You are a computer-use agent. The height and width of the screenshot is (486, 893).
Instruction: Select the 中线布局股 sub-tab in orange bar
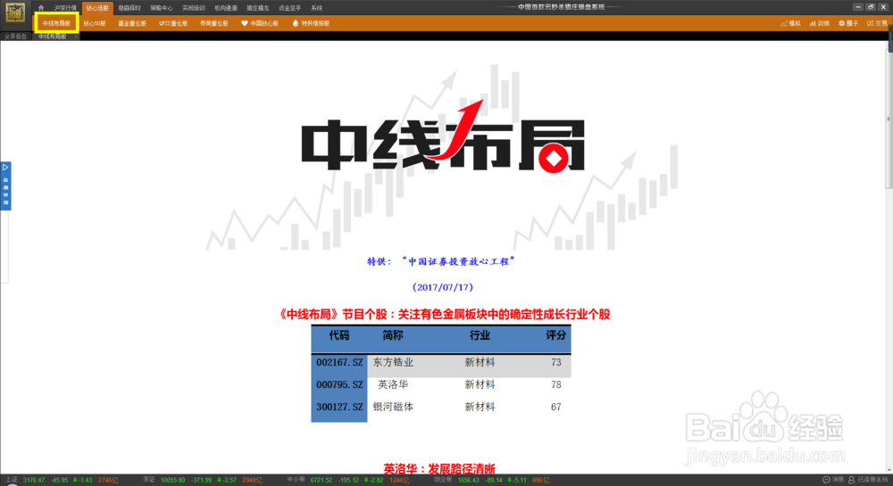pyautogui.click(x=56, y=23)
